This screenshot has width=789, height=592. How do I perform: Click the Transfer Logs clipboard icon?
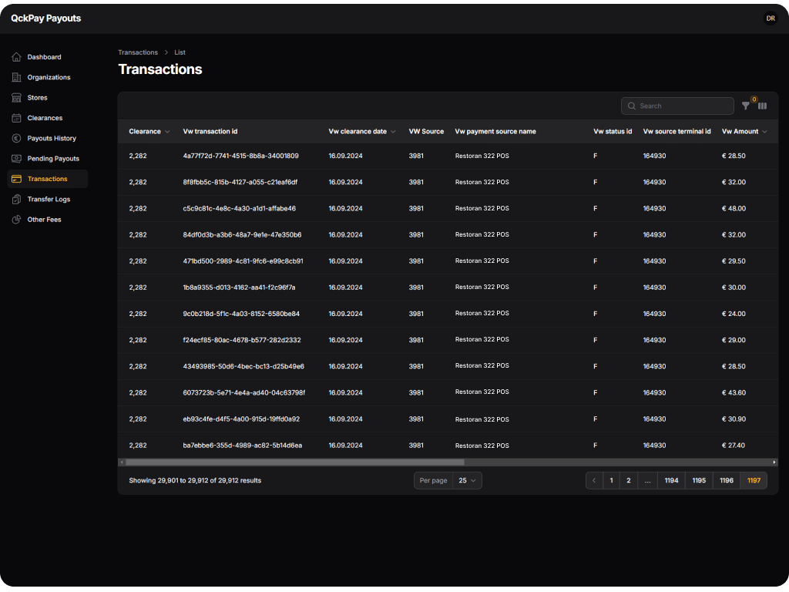coord(17,200)
